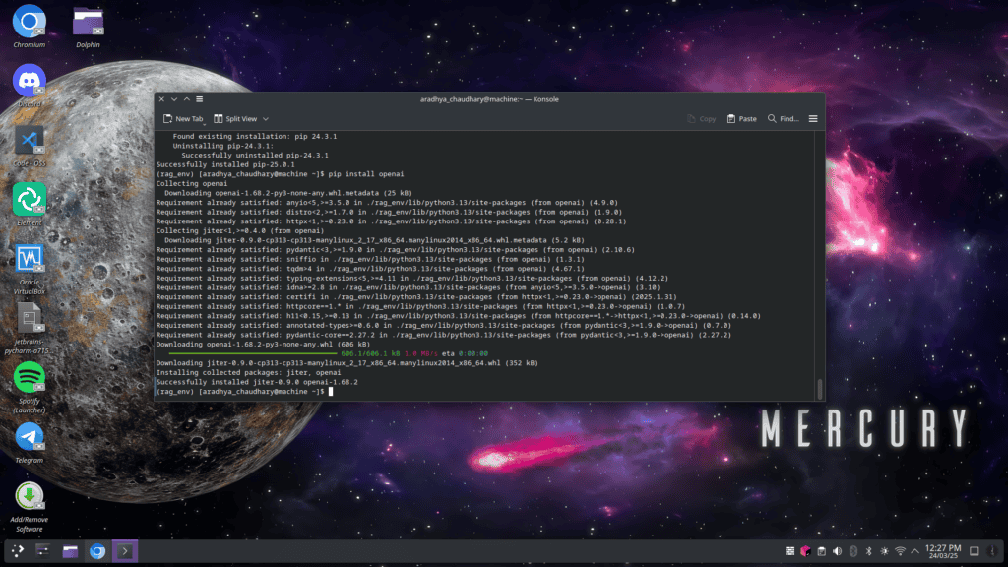Open the Dolphin taskbar shortcut

pos(70,551)
